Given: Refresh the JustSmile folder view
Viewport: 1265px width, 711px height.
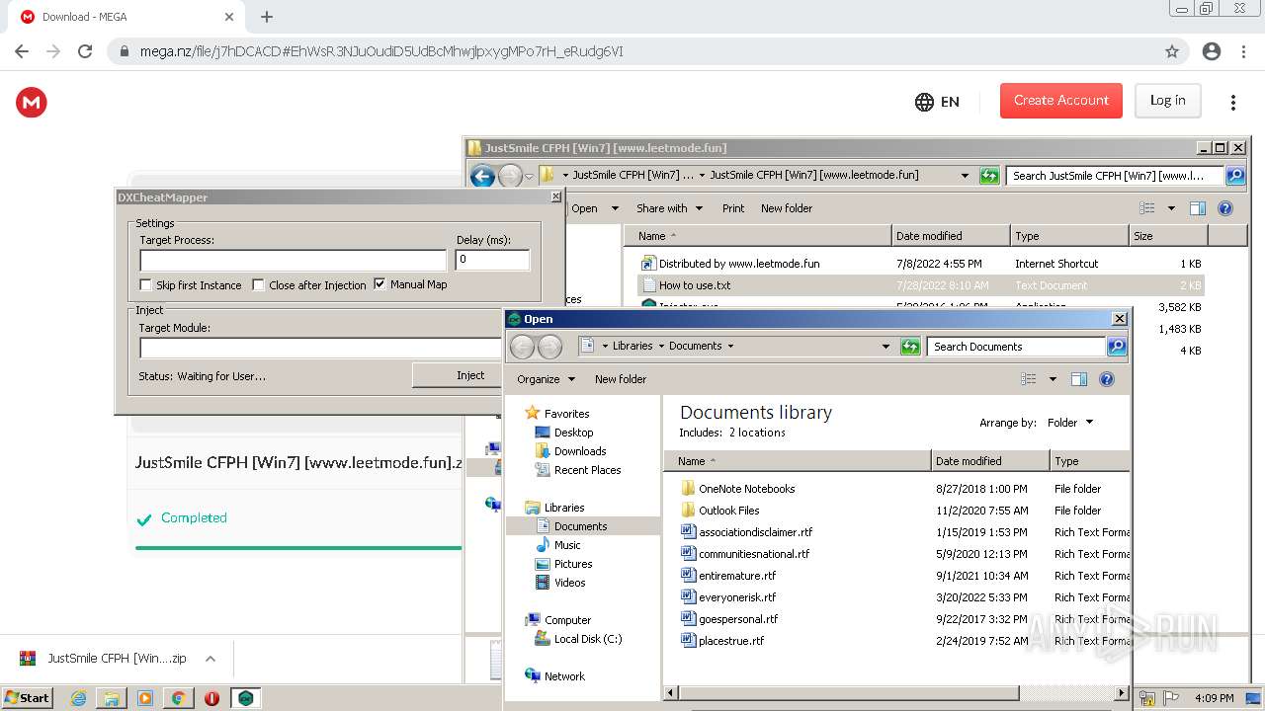Looking at the screenshot, I should coord(989,176).
